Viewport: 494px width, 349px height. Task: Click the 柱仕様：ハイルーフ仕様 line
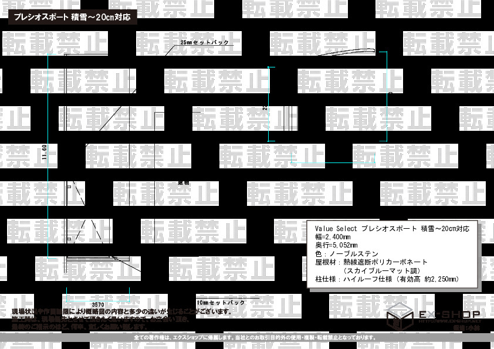click(x=387, y=279)
